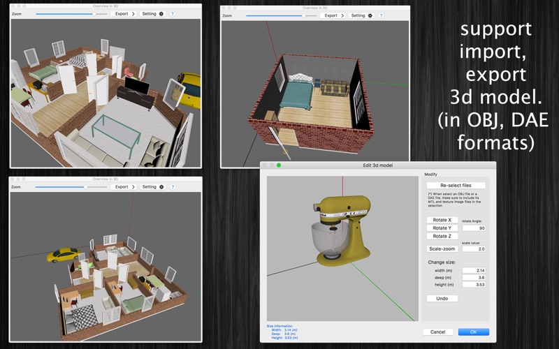
Task: Confirm with the OK button
Action: pos(474,332)
